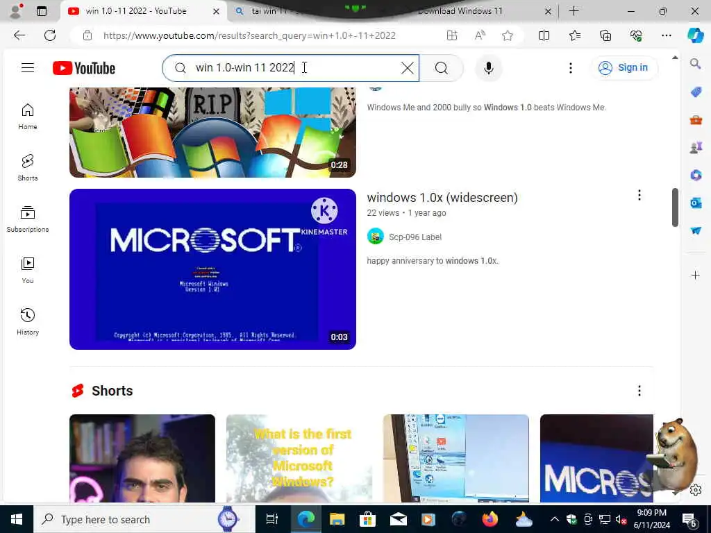This screenshot has width=711, height=533.
Task: Open the Scp-096 Label channel name
Action: (x=415, y=237)
